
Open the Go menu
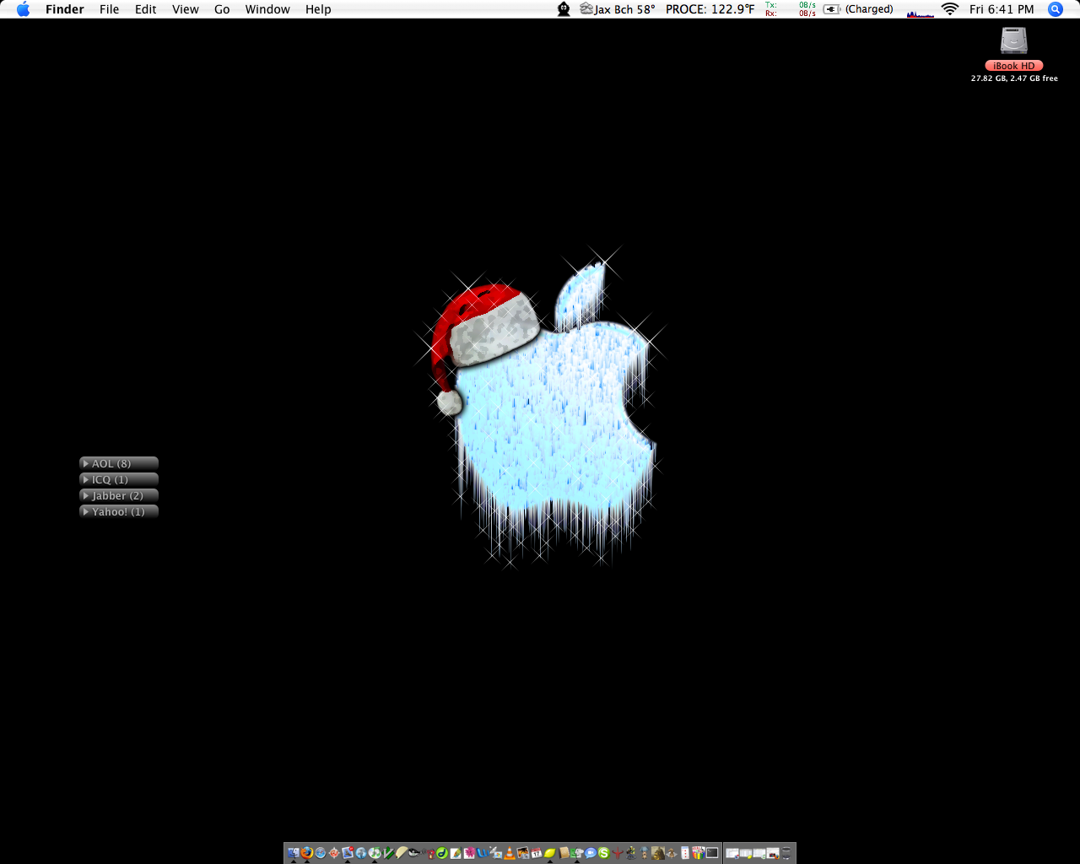pyautogui.click(x=222, y=9)
